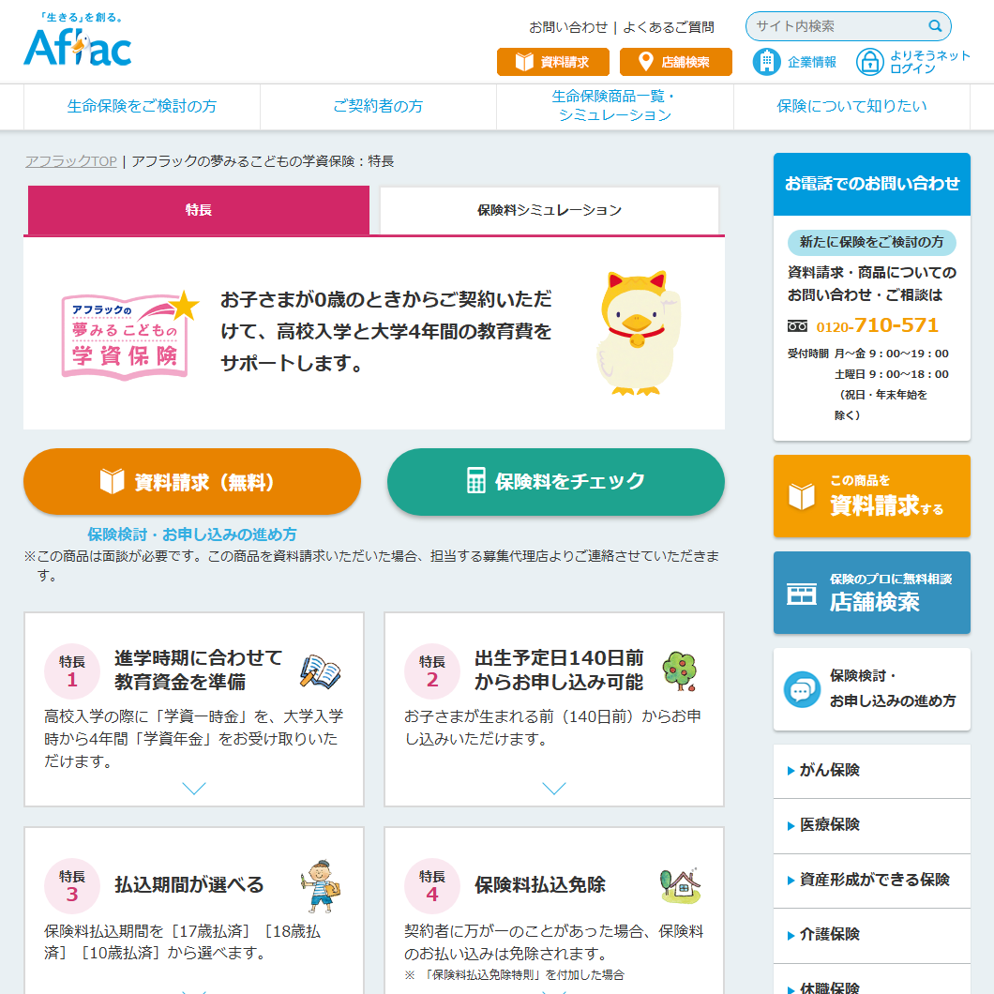Image resolution: width=994 pixels, height=994 pixels.
Task: Open feature card 保険料払込免除
Action: 554,911
